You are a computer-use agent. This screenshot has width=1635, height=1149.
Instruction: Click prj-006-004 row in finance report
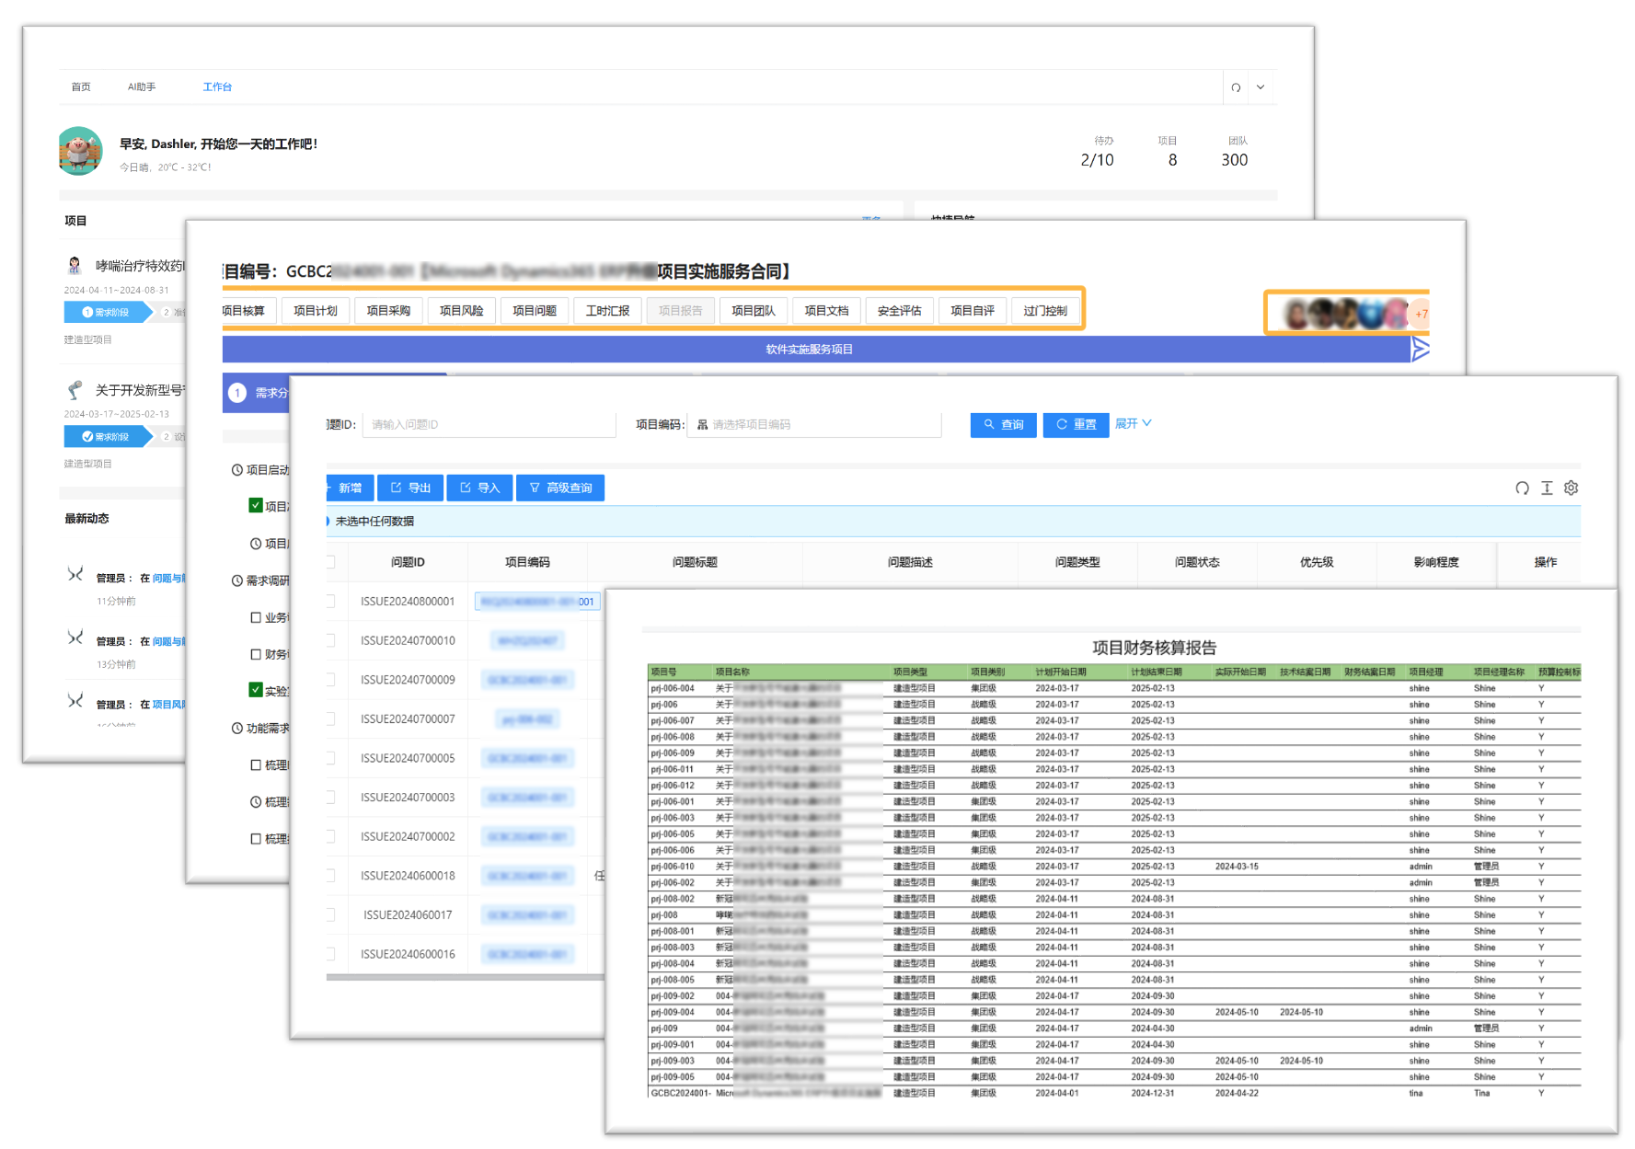1113,688
